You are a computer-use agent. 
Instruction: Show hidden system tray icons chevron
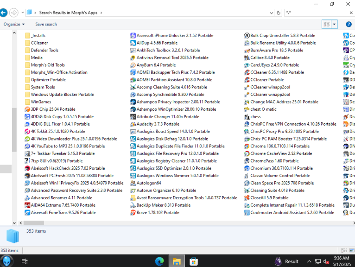click(309, 261)
